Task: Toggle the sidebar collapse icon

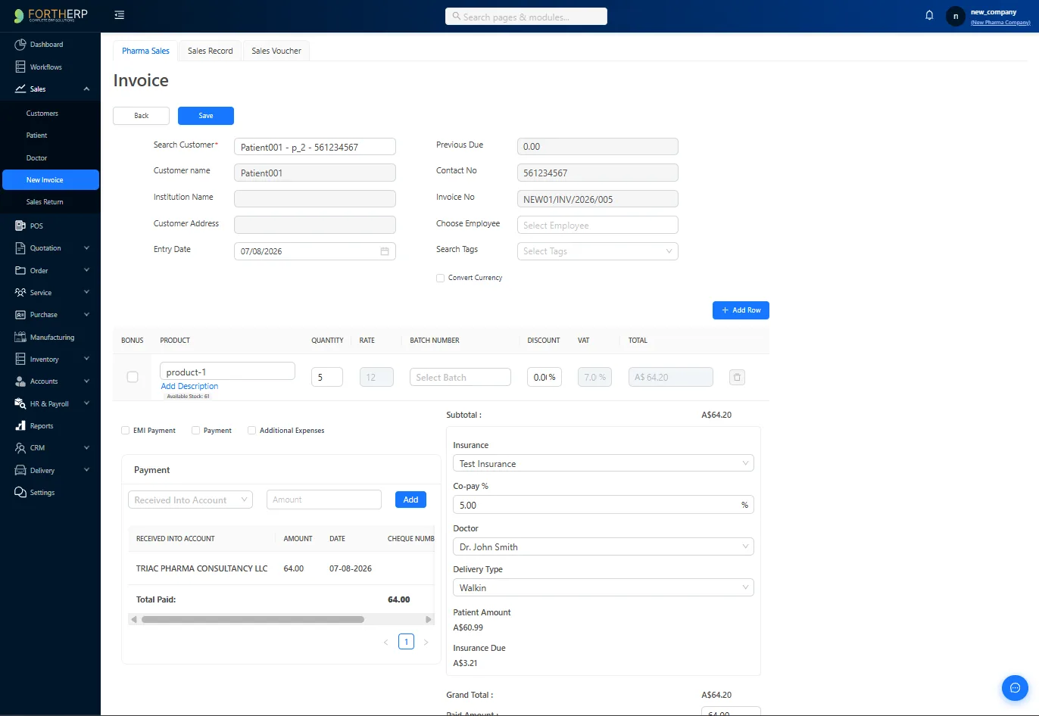Action: pos(120,15)
